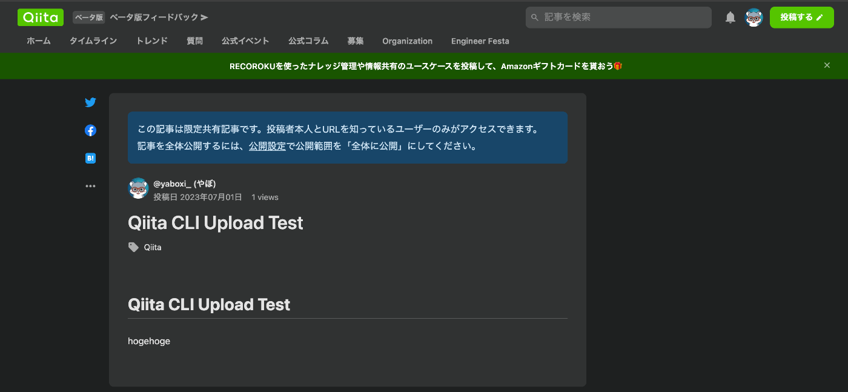This screenshot has height=392, width=848.
Task: Share article on Twitter
Action: coord(90,102)
